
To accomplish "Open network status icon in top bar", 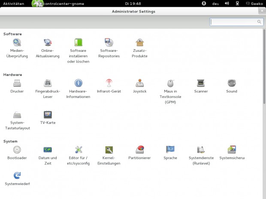I will click(237, 3).
